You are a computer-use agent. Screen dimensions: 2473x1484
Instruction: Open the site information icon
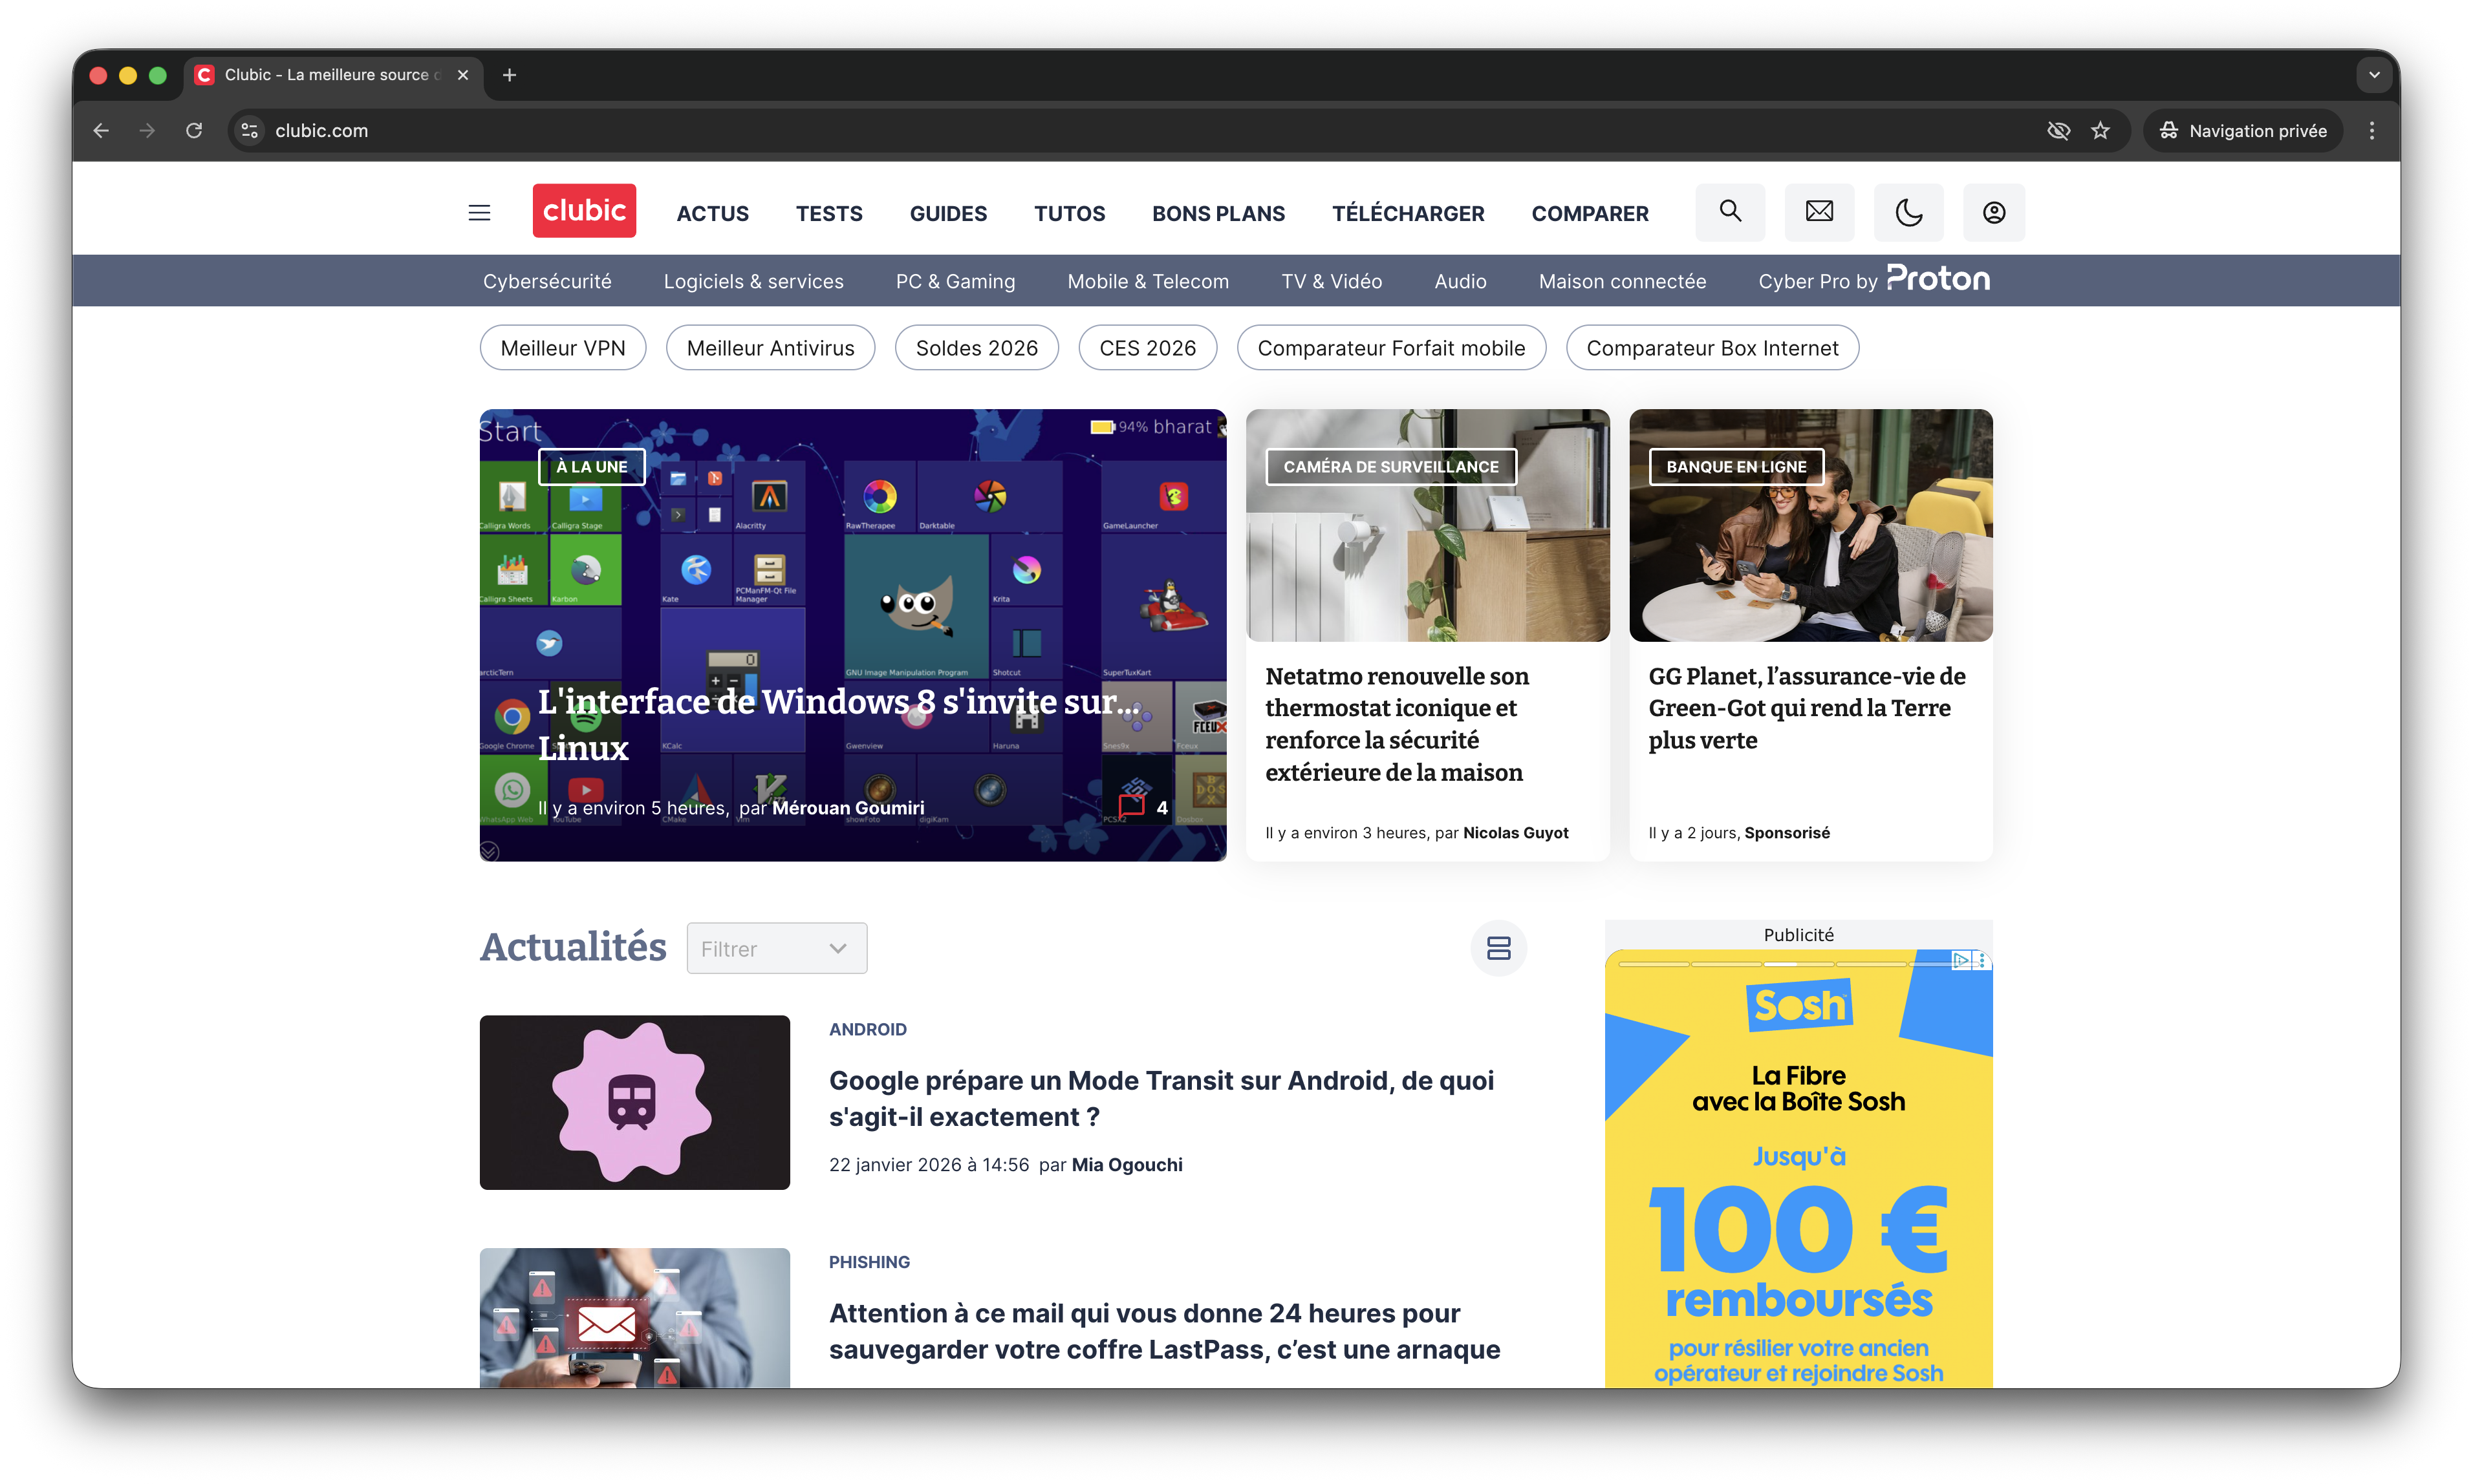point(250,131)
